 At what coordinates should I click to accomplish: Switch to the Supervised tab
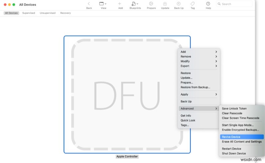click(x=29, y=13)
